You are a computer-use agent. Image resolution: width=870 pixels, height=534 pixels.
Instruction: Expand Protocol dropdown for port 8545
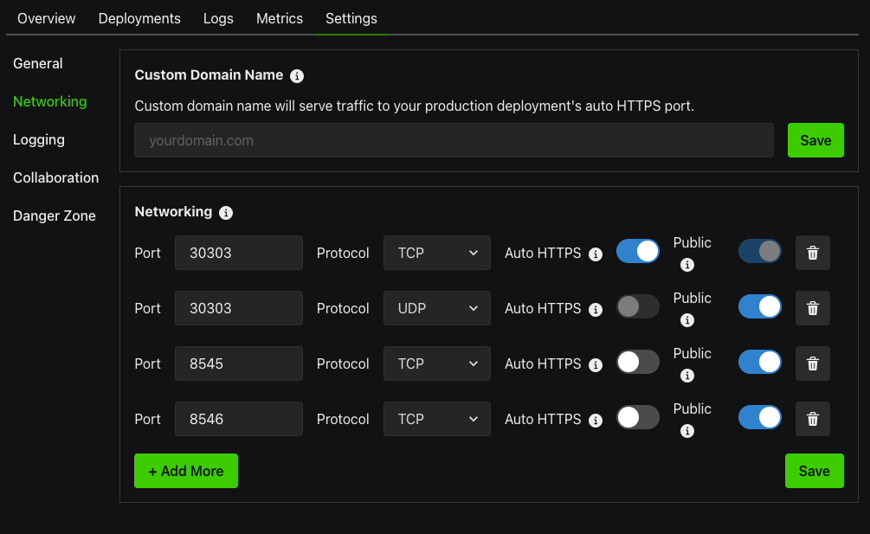[436, 364]
